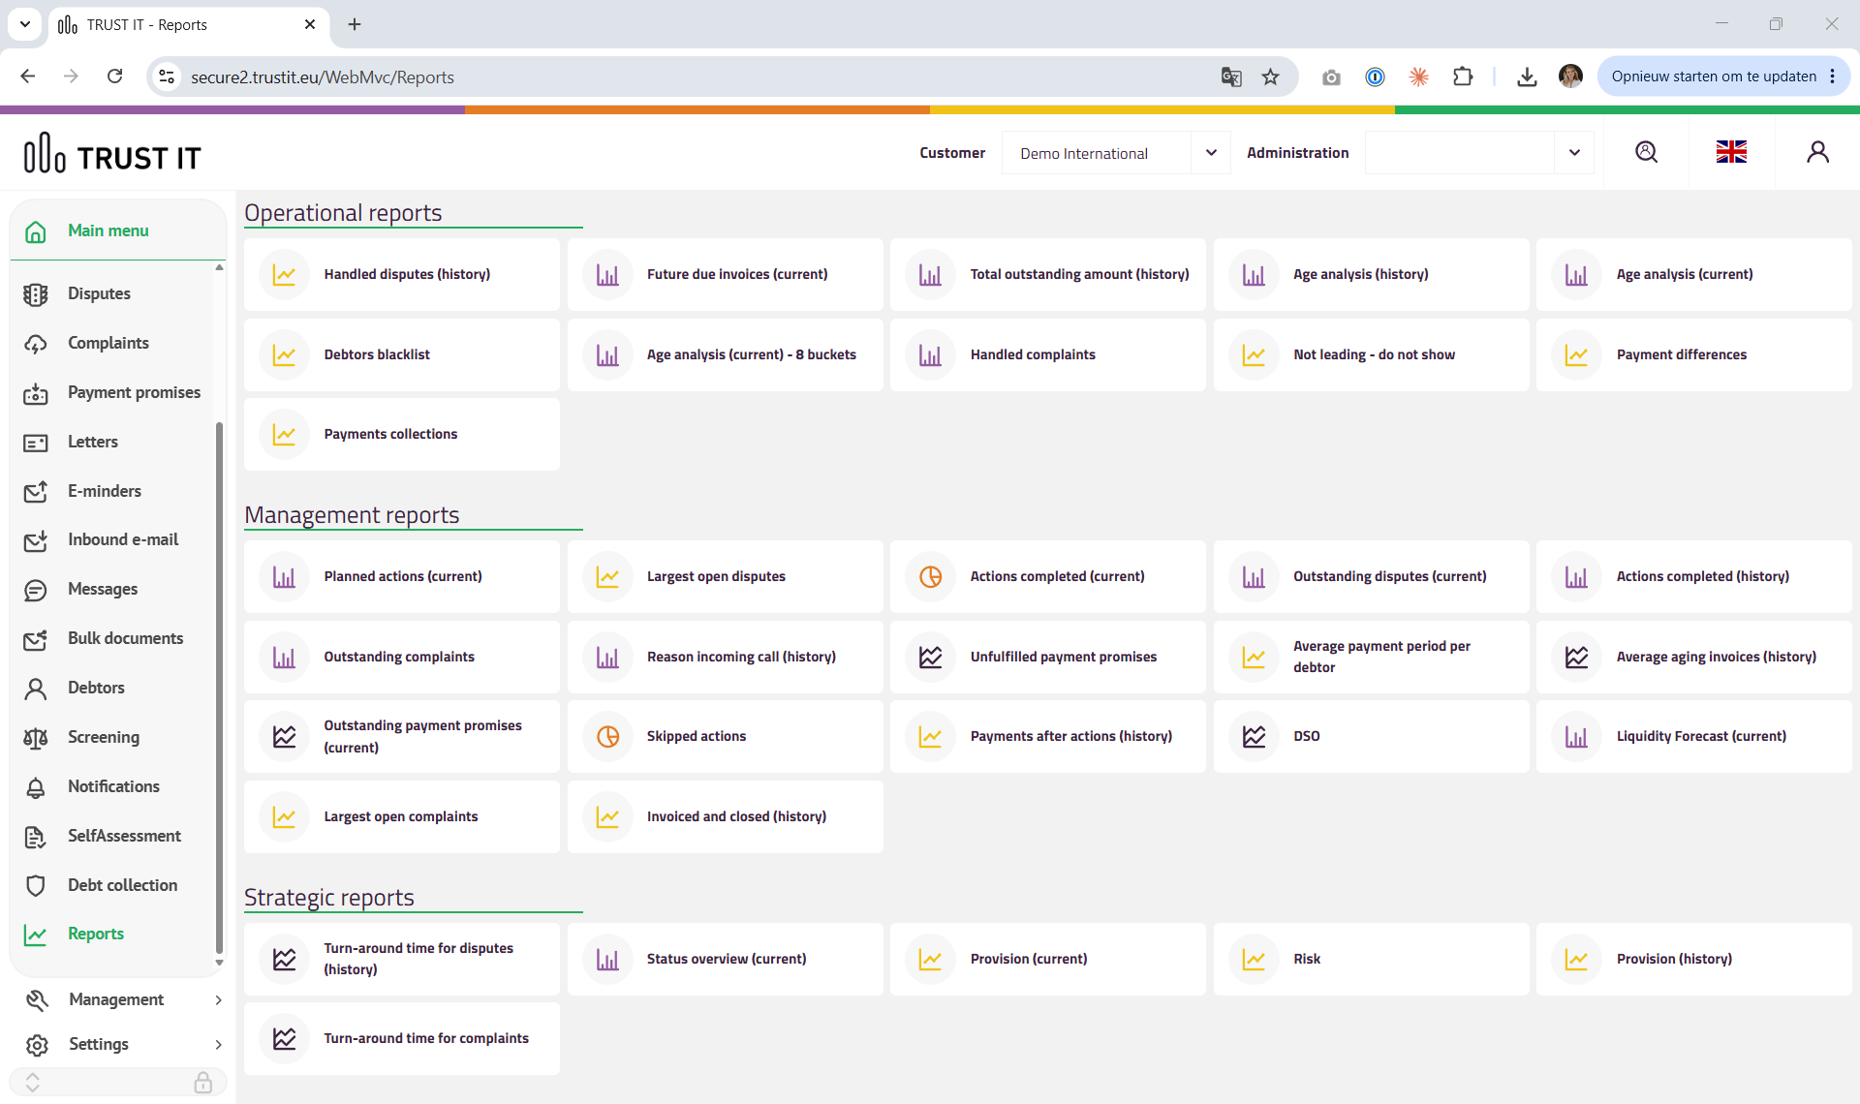Click the Complaints sidebar icon

coord(36,344)
